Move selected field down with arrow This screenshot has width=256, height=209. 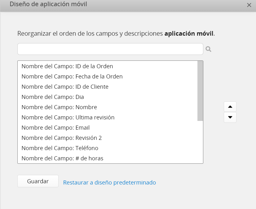pos(230,118)
